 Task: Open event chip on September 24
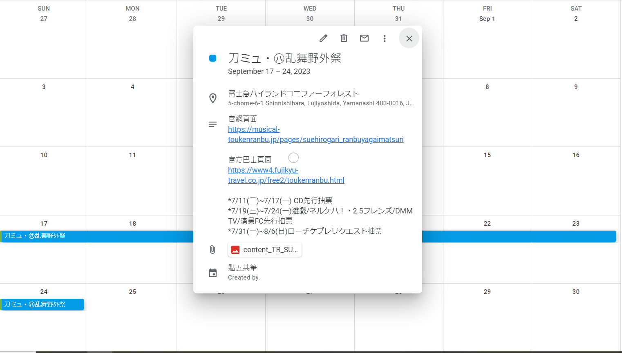42,304
